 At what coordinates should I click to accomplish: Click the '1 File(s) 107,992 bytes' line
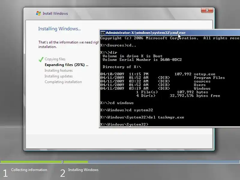(x=172, y=92)
